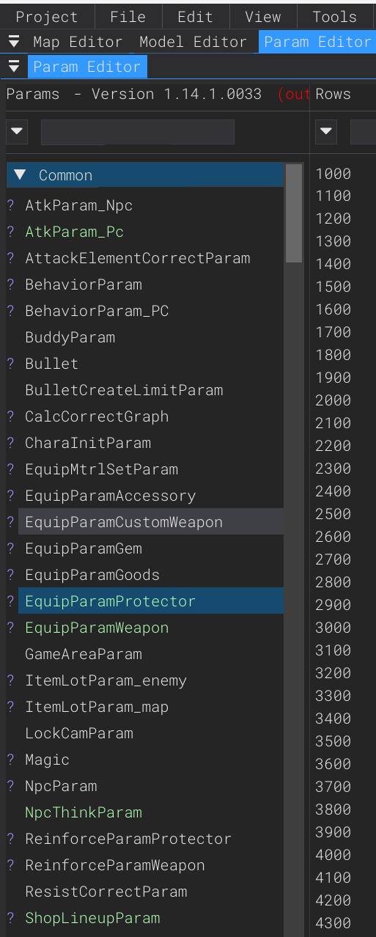Open the Rows filter dropdown arrow
The width and height of the screenshot is (376, 937).
[327, 133]
